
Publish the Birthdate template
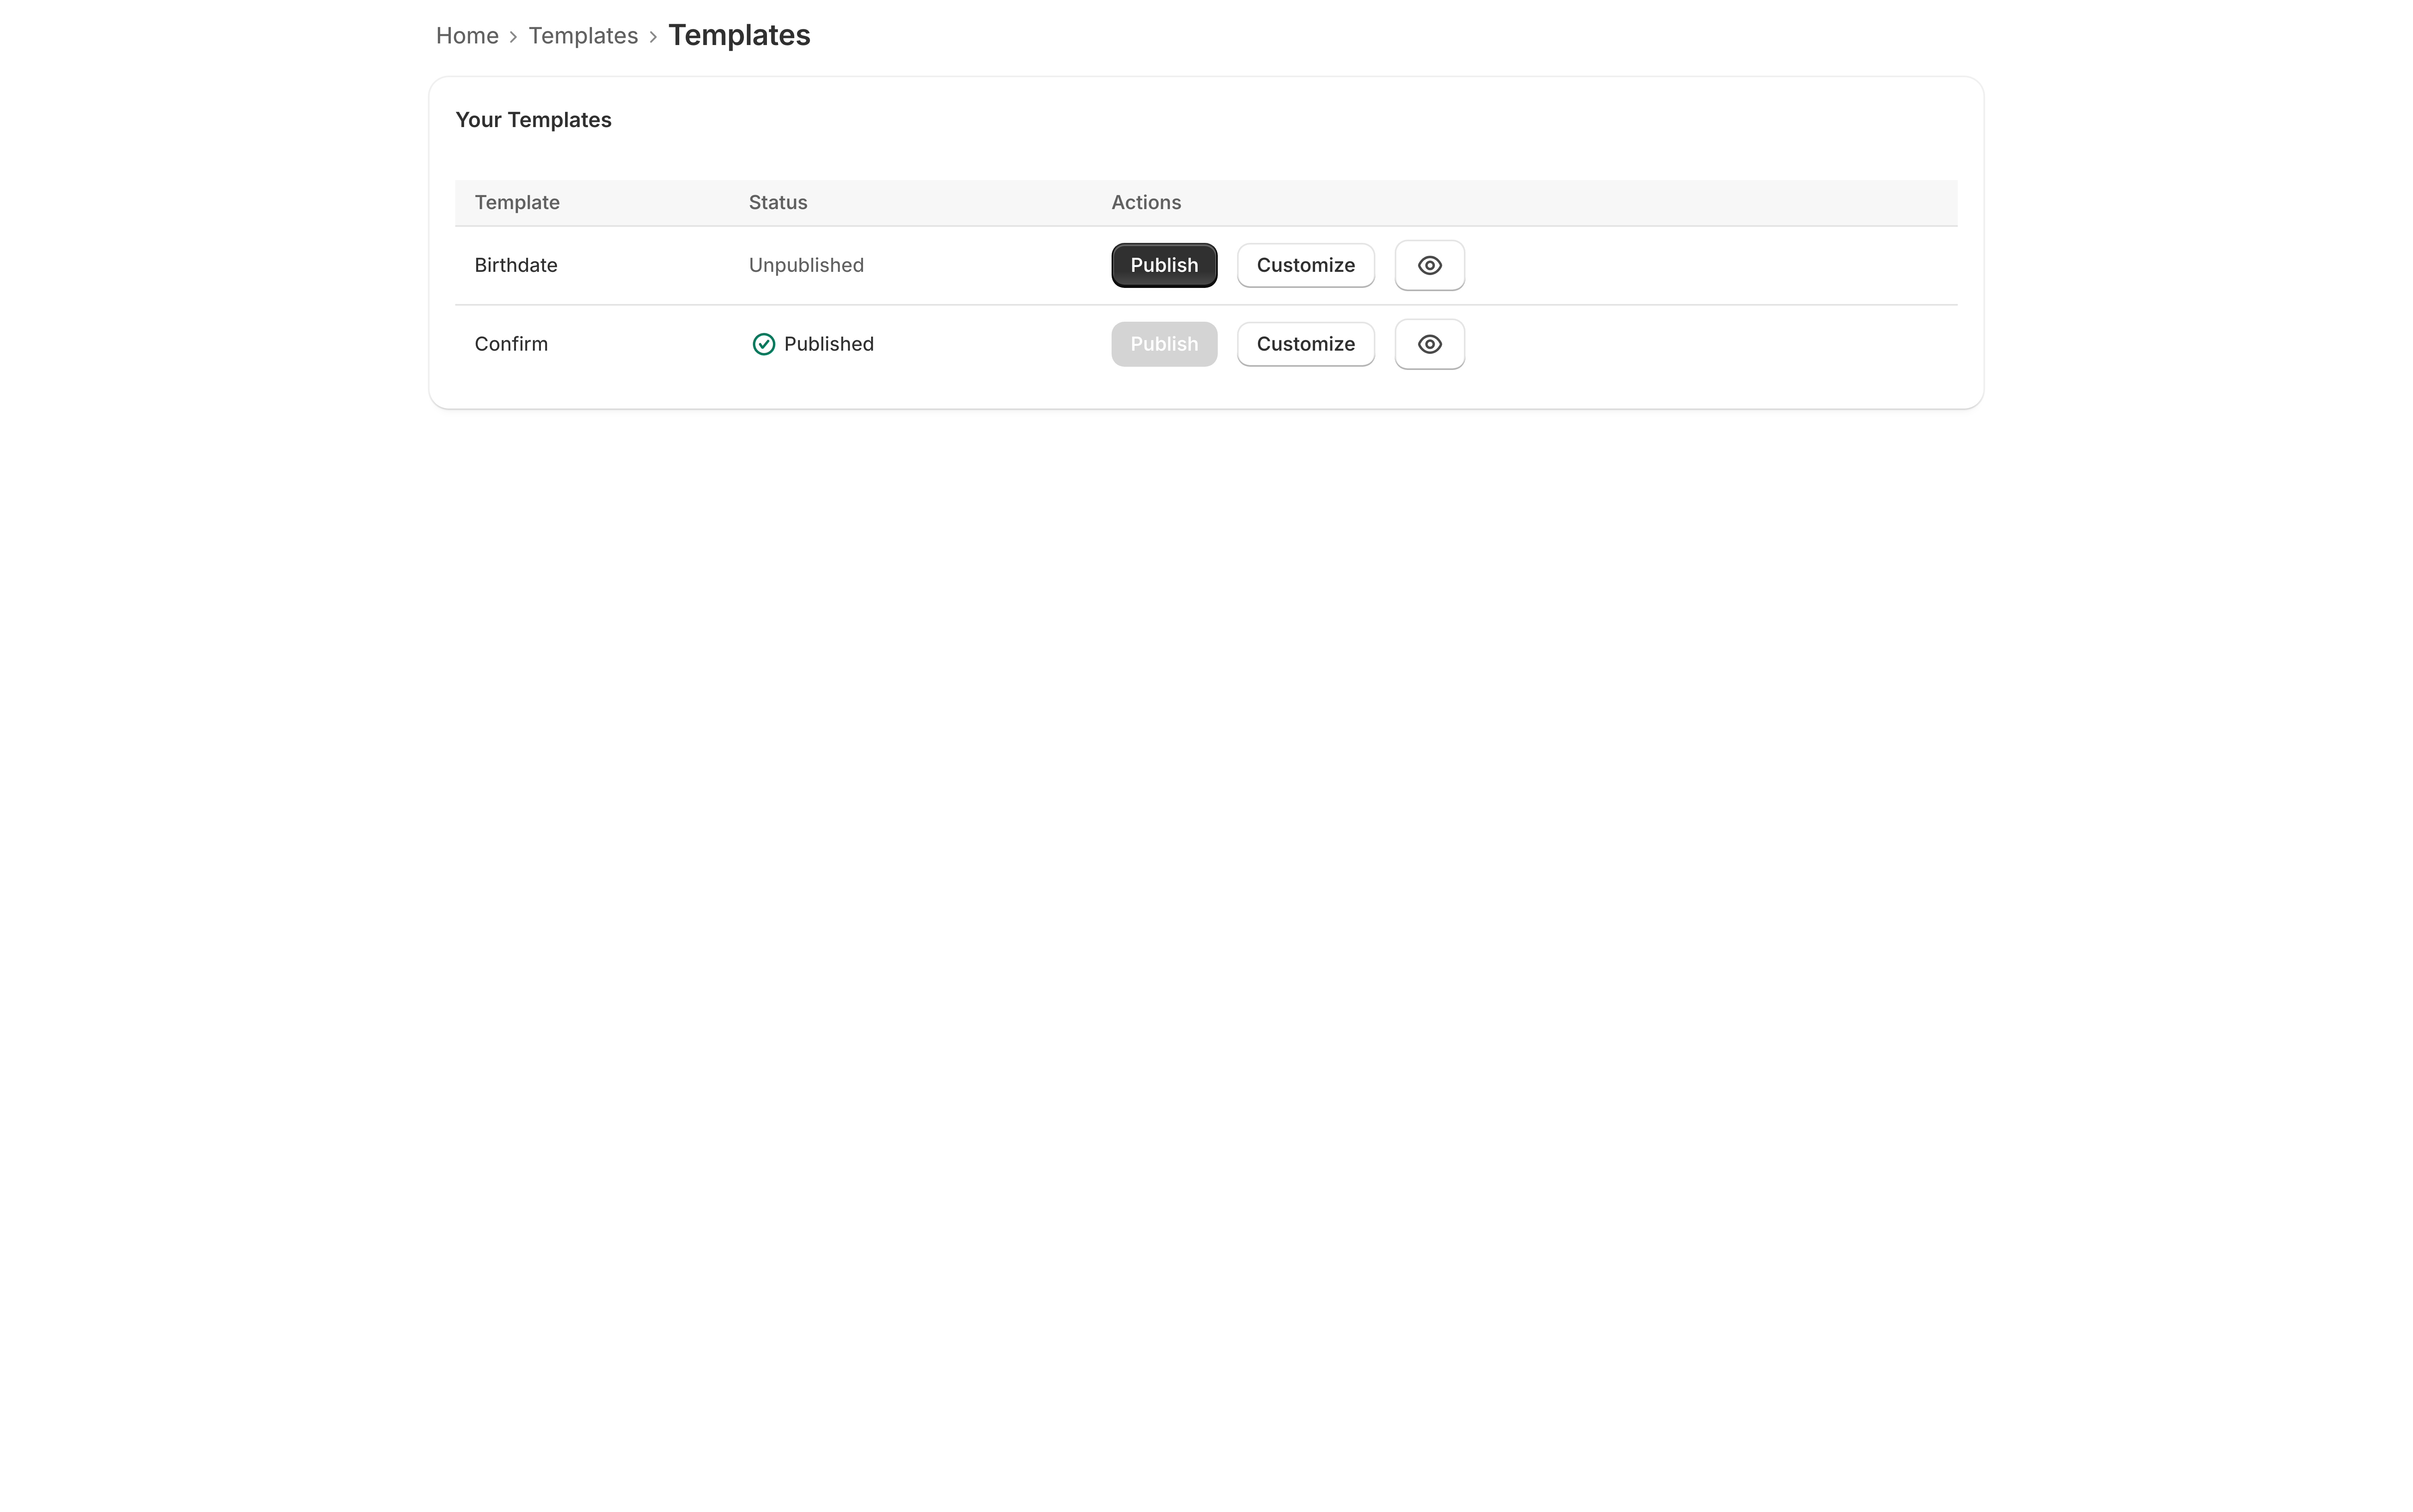[x=1164, y=265]
